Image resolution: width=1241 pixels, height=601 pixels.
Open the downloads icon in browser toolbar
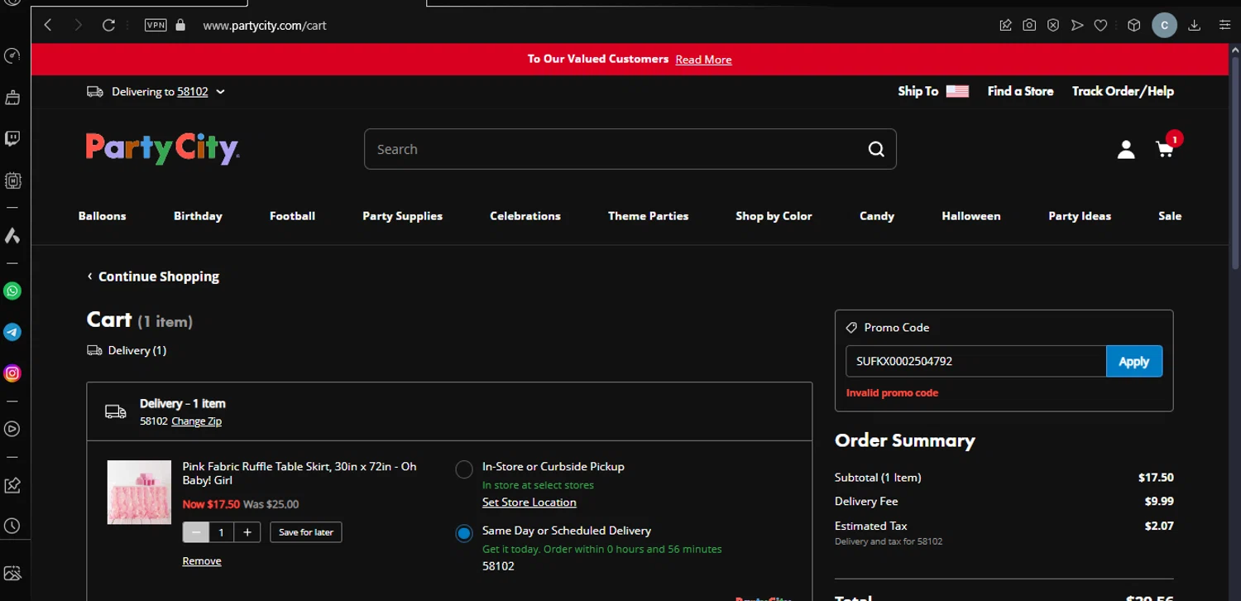[1194, 26]
